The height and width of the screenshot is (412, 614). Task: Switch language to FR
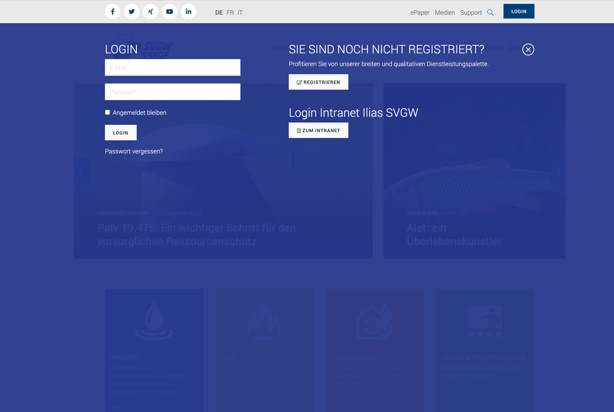(230, 13)
